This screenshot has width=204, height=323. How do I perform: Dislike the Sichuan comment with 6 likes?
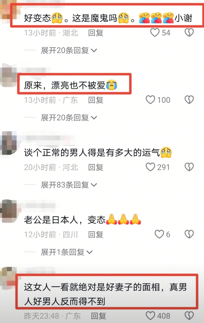tap(189, 234)
